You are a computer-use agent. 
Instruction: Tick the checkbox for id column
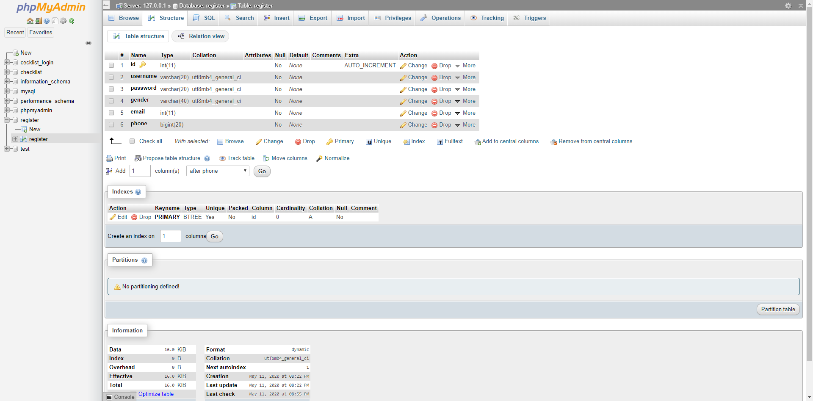click(x=111, y=66)
